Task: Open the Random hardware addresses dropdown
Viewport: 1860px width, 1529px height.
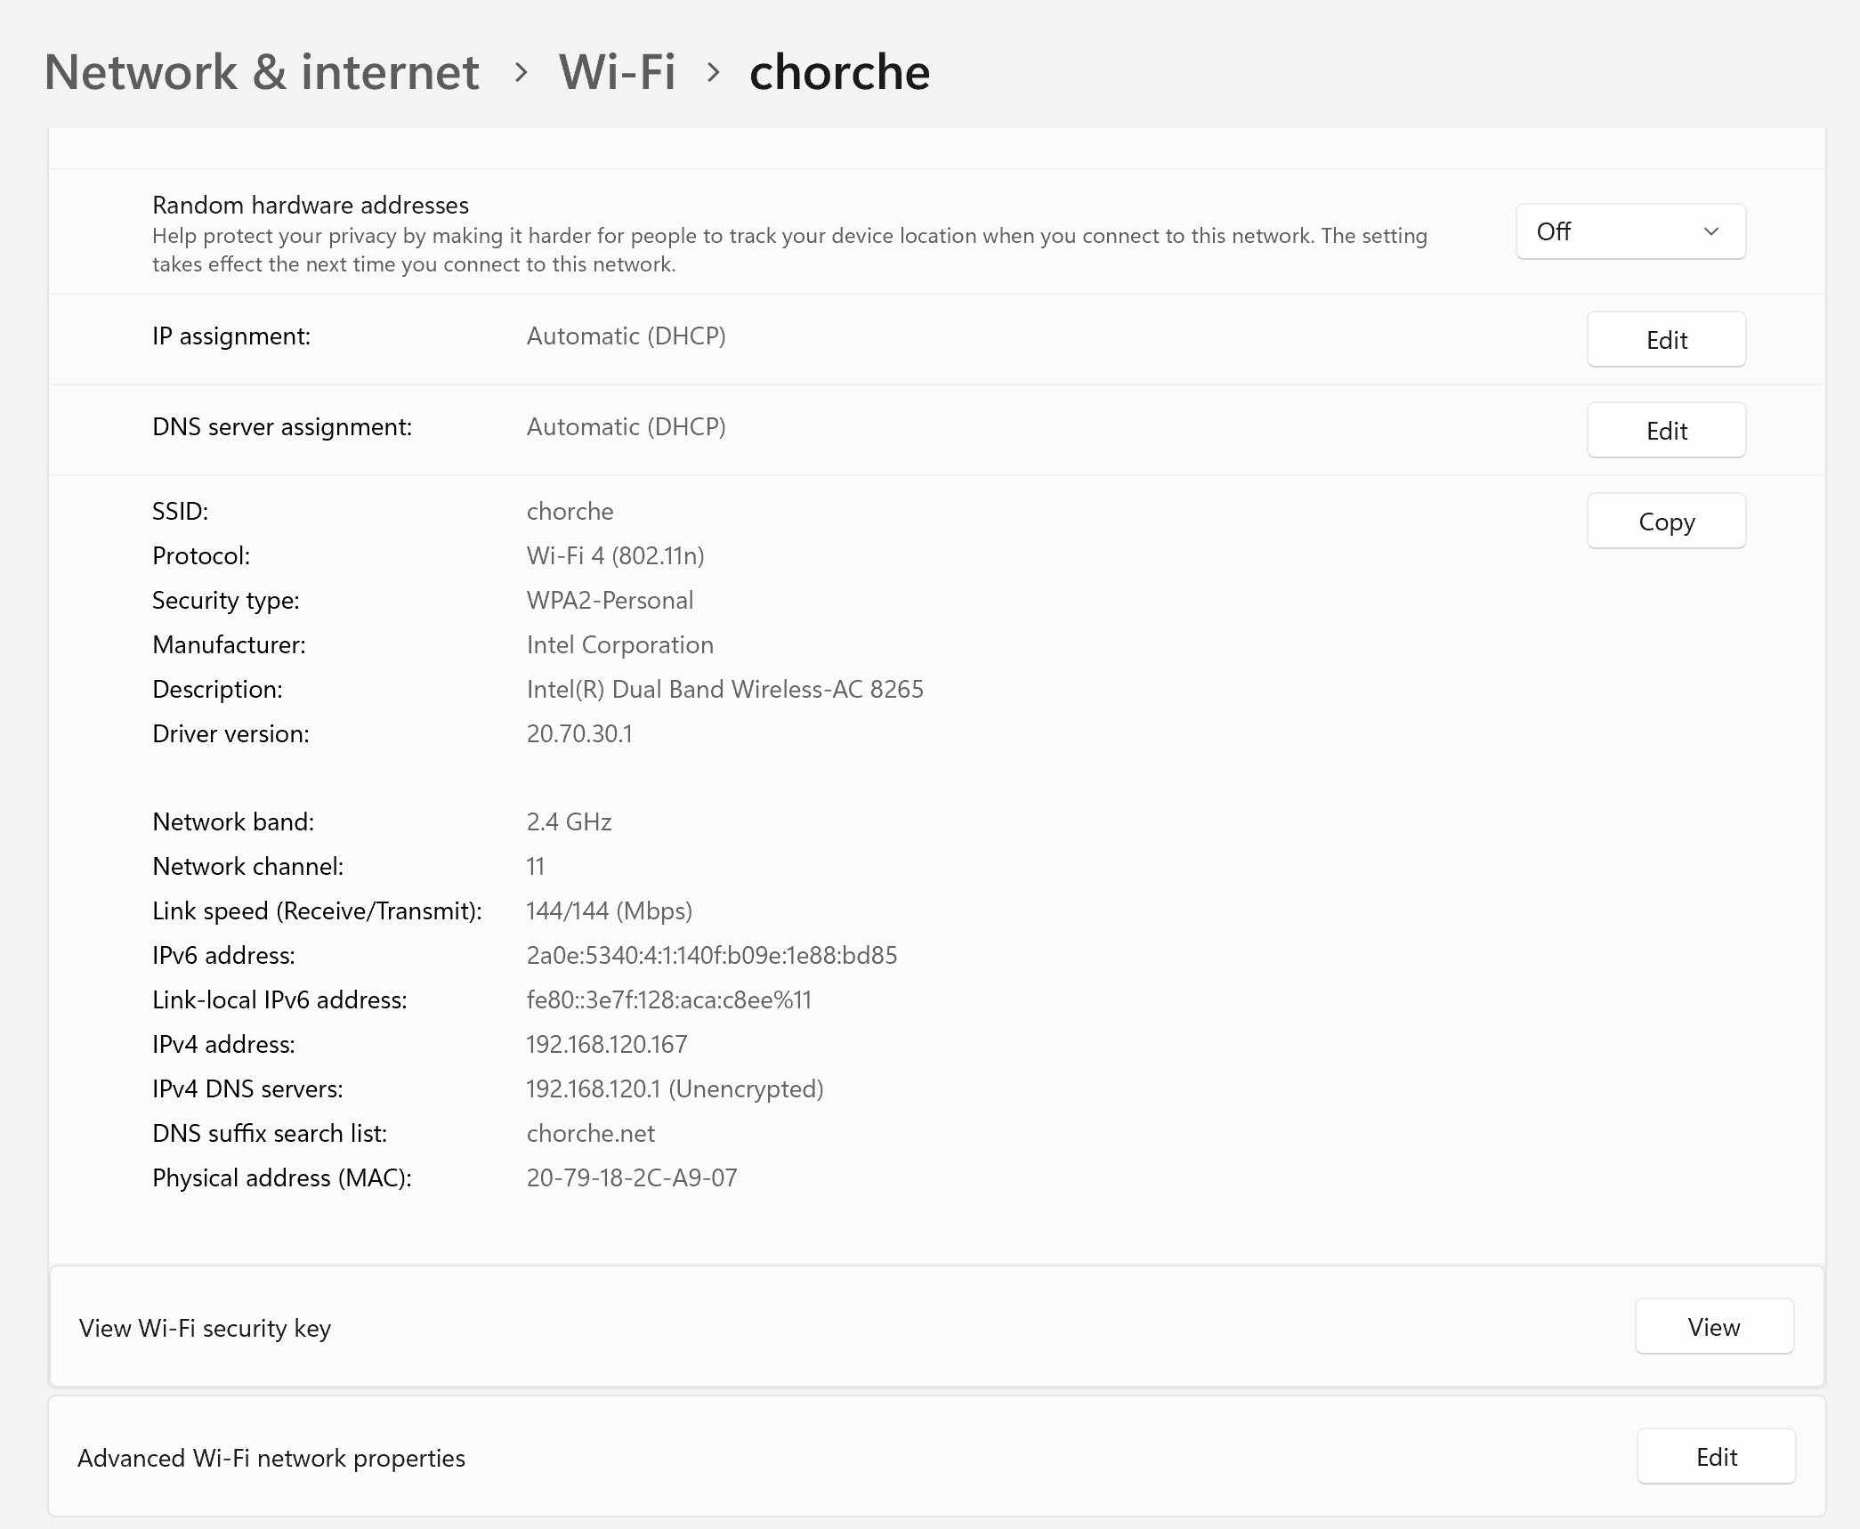Action: point(1629,231)
